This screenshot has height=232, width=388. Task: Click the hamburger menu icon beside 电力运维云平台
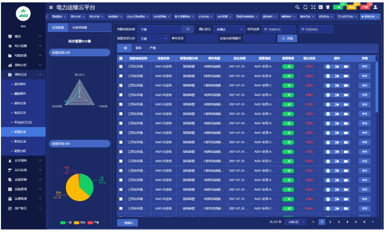point(51,8)
